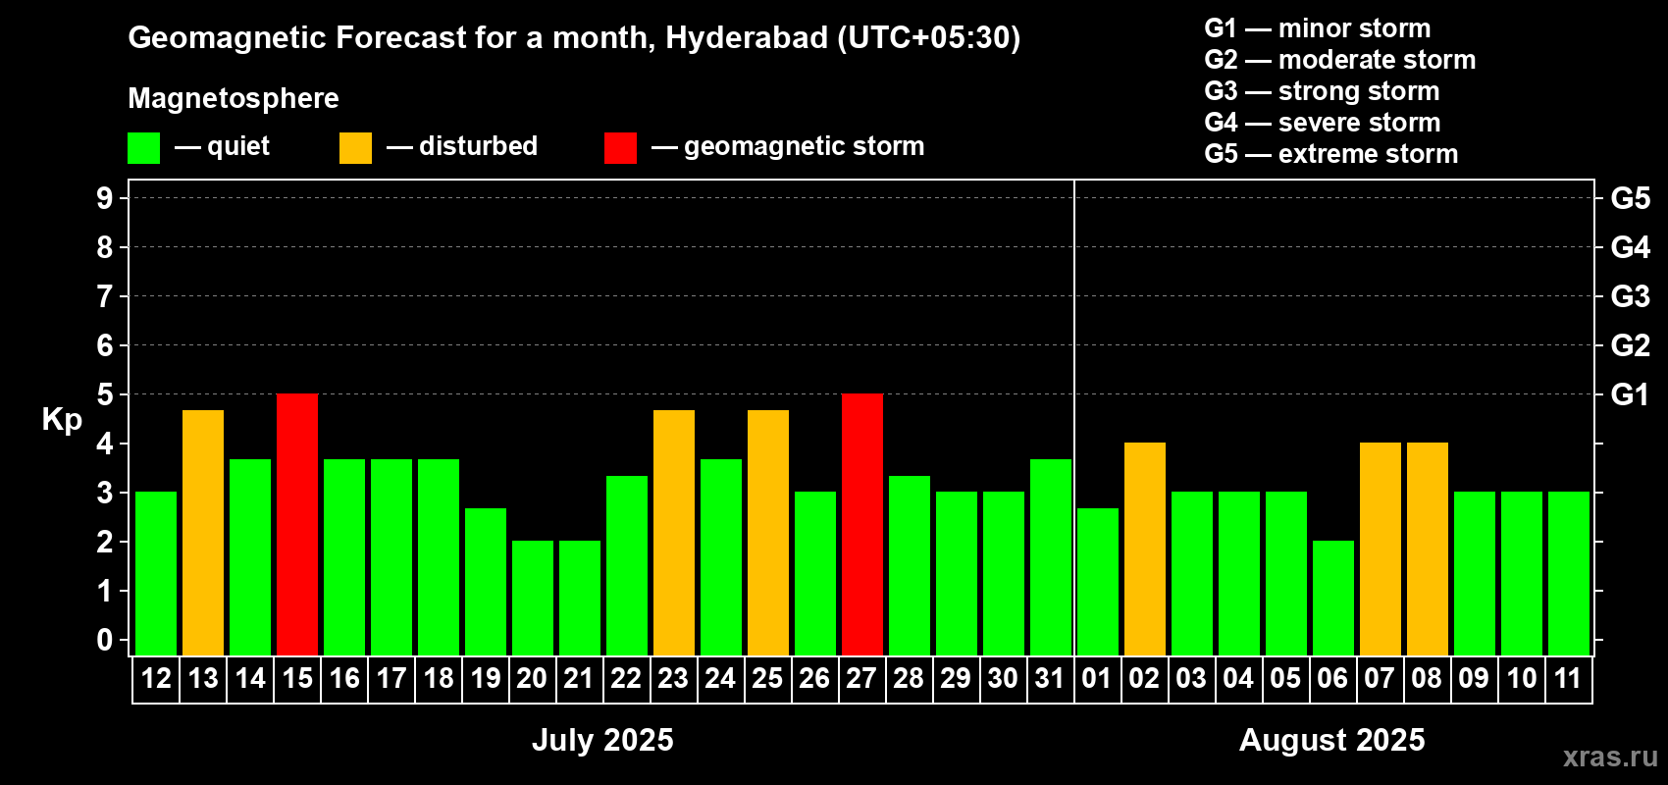Click the 'G4 — severe storm' legend text
Image resolution: width=1668 pixels, height=785 pixels.
point(1323,123)
